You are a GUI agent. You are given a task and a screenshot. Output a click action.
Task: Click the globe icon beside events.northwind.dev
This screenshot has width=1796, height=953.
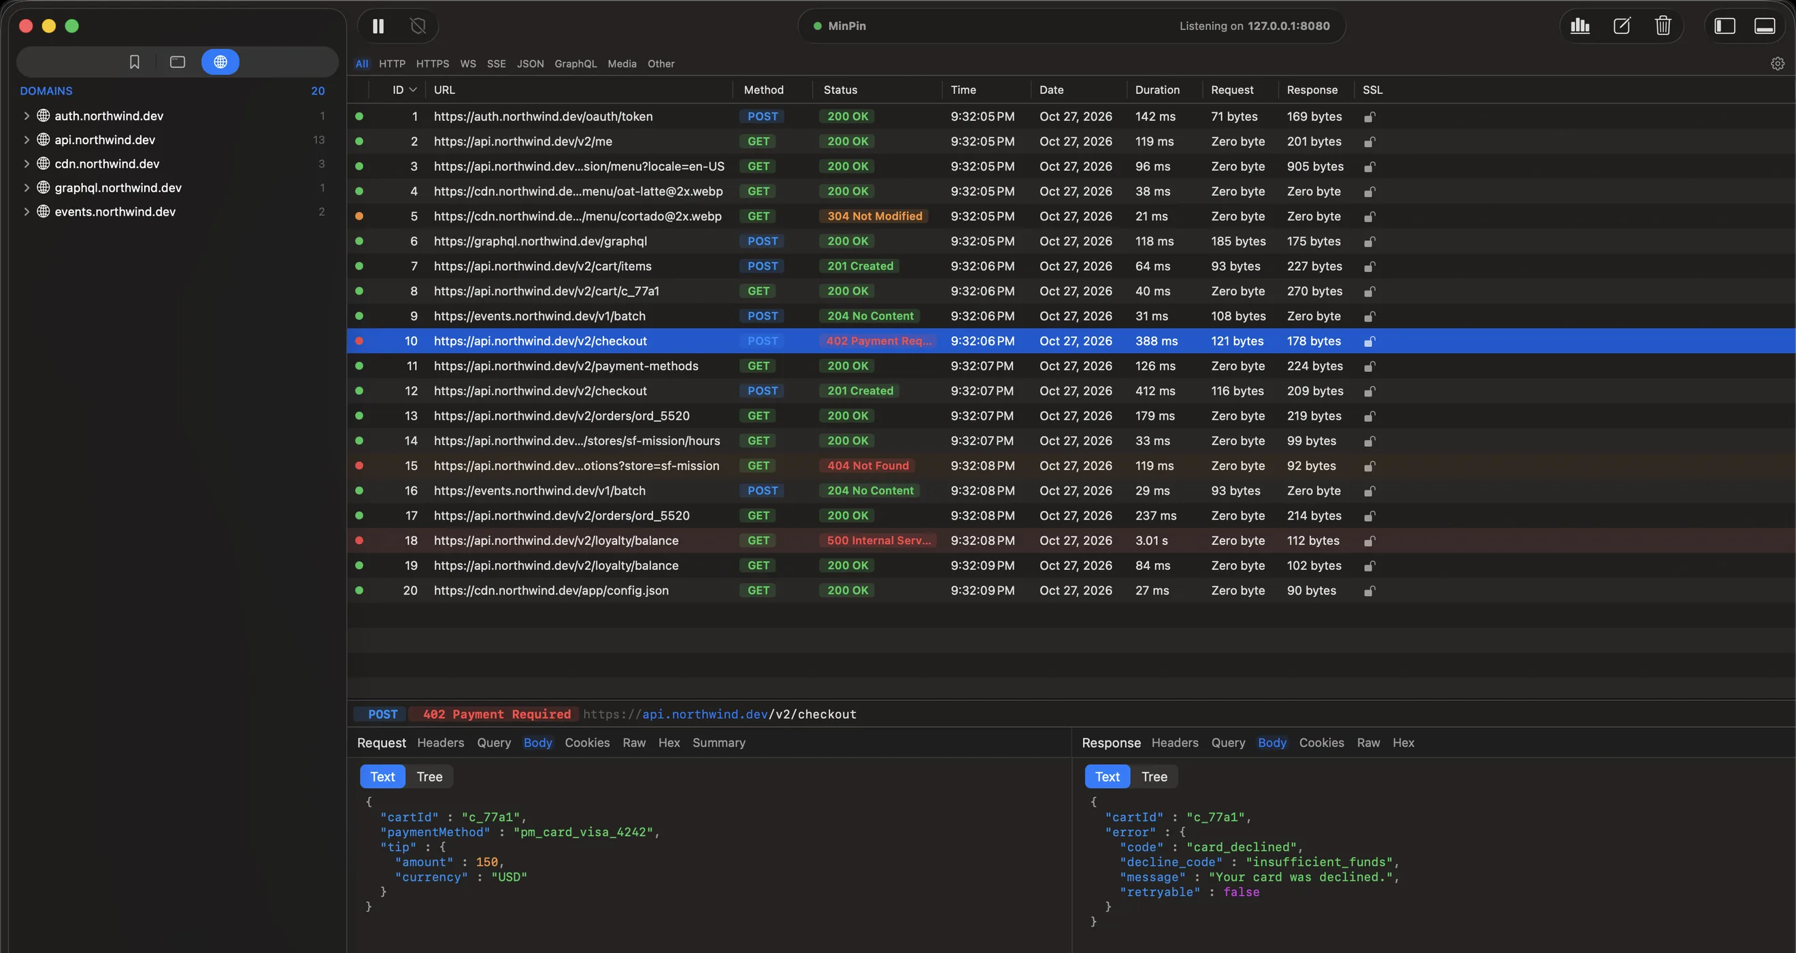coord(44,212)
